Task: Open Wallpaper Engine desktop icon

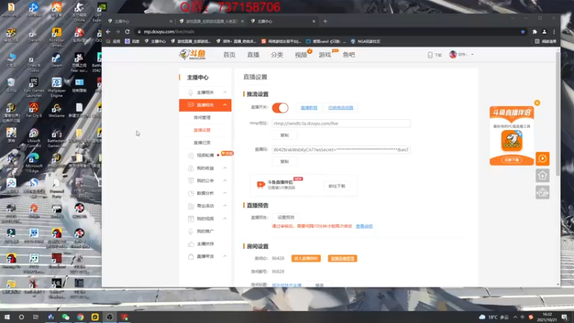Action: [57, 88]
